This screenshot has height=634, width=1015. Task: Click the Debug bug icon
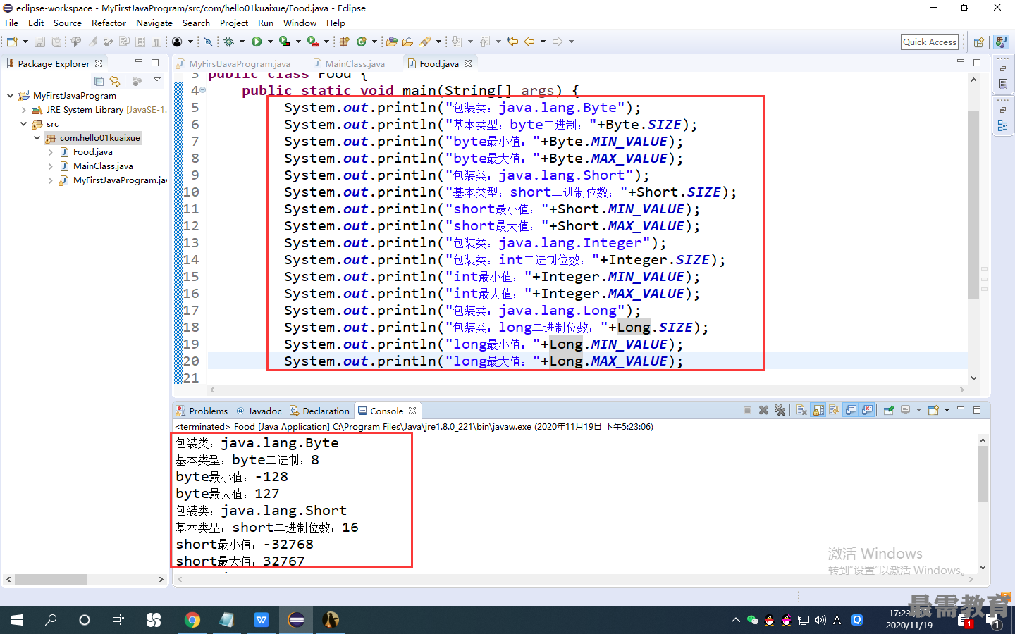(228, 42)
